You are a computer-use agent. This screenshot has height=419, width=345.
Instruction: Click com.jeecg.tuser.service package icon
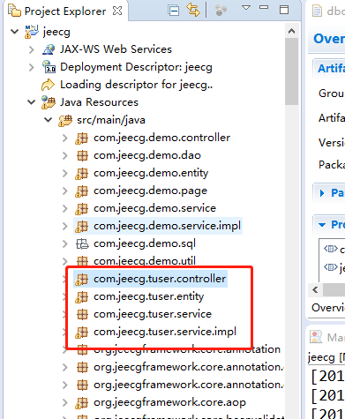[82, 314]
